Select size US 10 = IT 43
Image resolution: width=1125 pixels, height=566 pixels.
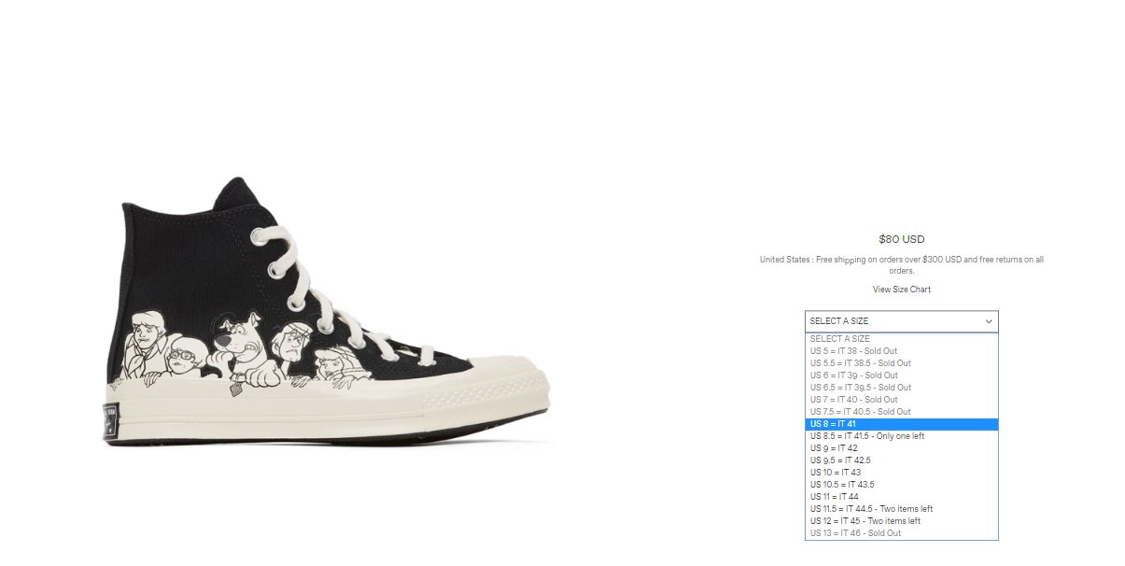click(902, 473)
